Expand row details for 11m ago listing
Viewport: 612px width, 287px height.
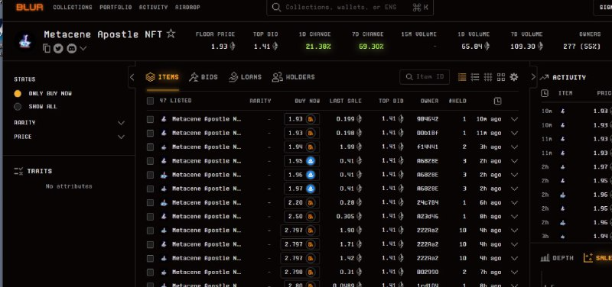click(x=514, y=133)
